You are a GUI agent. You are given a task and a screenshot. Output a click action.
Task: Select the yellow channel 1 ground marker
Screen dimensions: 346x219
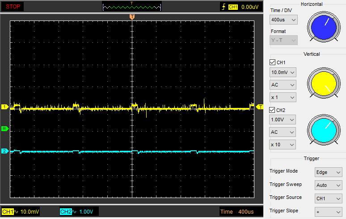[4, 107]
